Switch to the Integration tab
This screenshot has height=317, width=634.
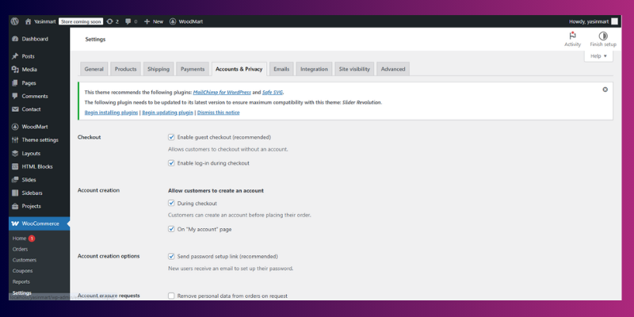(314, 69)
